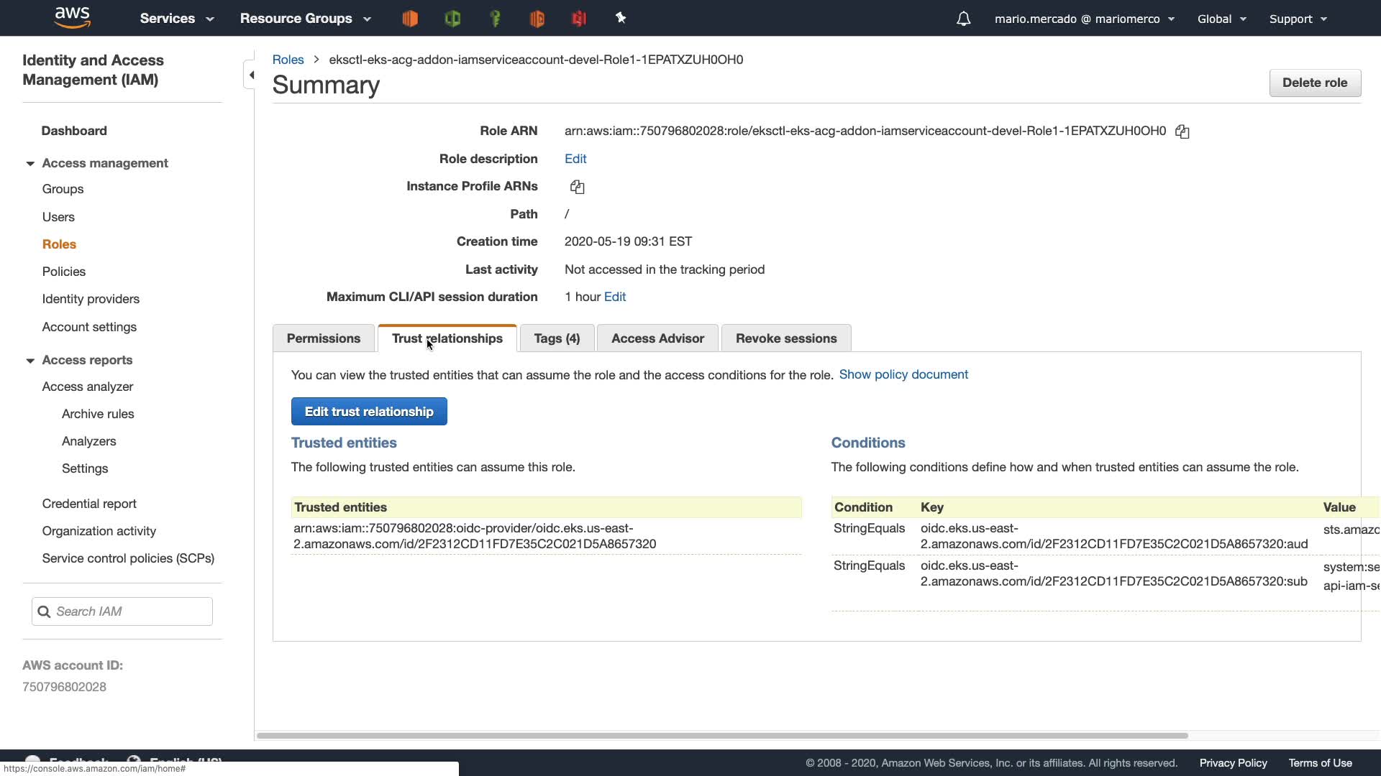
Task: Click the Edit trust relationship button
Action: pos(369,412)
